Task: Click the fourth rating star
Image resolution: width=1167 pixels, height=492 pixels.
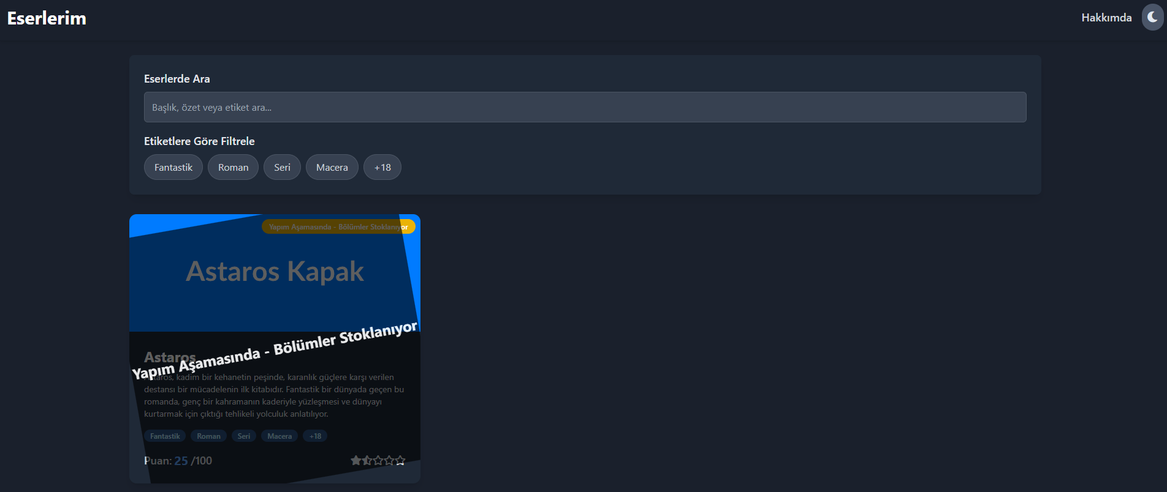Action: pos(389,460)
